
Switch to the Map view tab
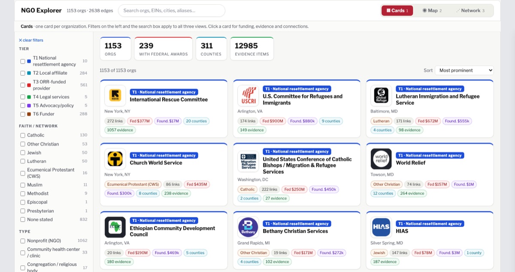point(432,10)
